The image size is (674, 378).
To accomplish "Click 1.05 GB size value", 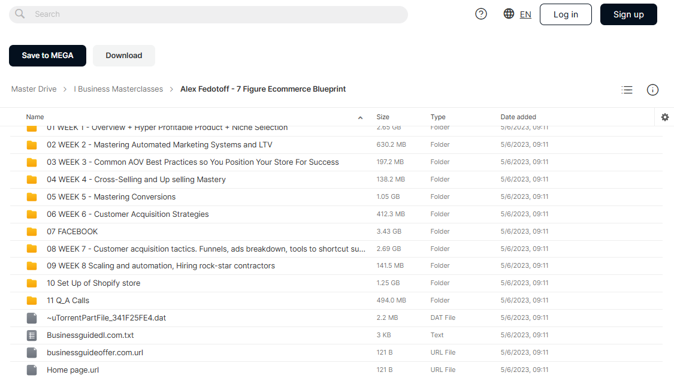I will pos(388,196).
